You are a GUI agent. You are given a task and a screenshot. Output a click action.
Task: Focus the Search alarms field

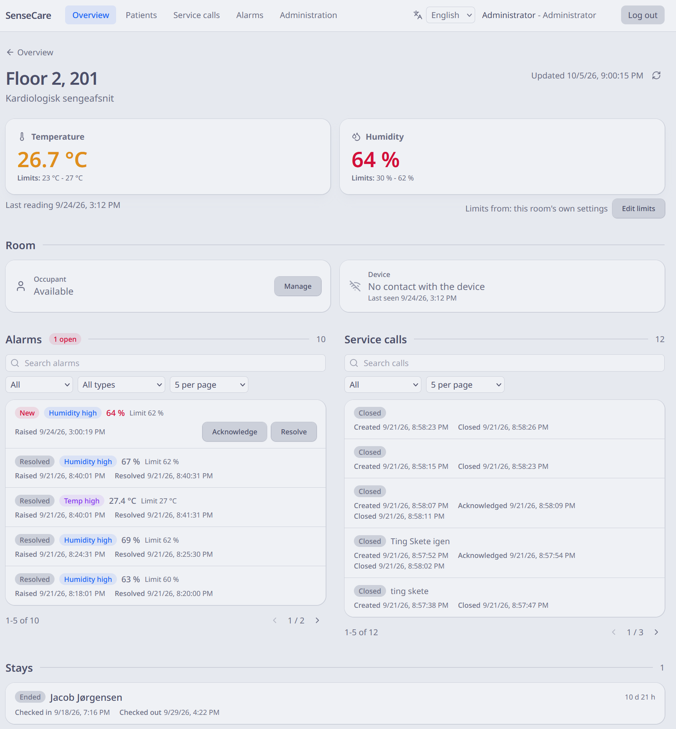[x=166, y=363]
